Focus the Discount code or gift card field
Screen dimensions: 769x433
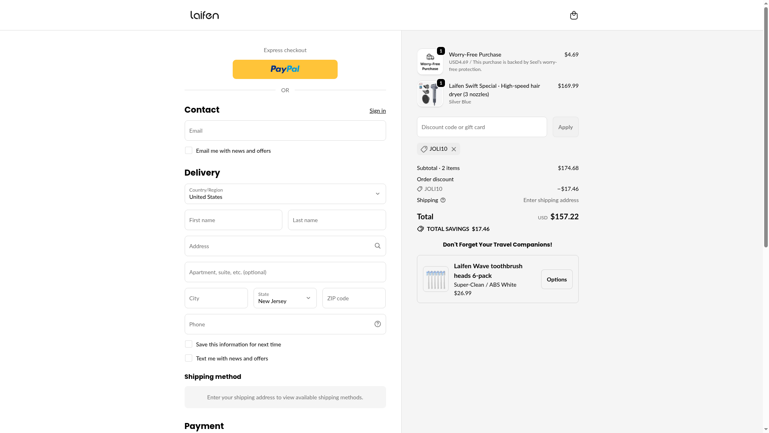[481, 127]
